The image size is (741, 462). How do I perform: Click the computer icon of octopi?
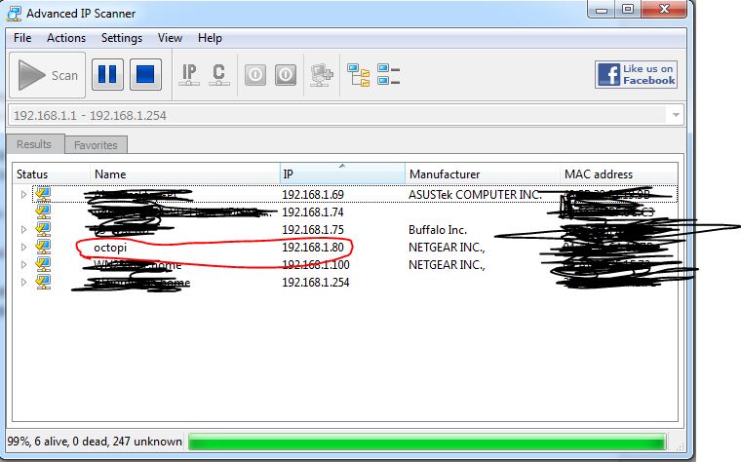(43, 247)
